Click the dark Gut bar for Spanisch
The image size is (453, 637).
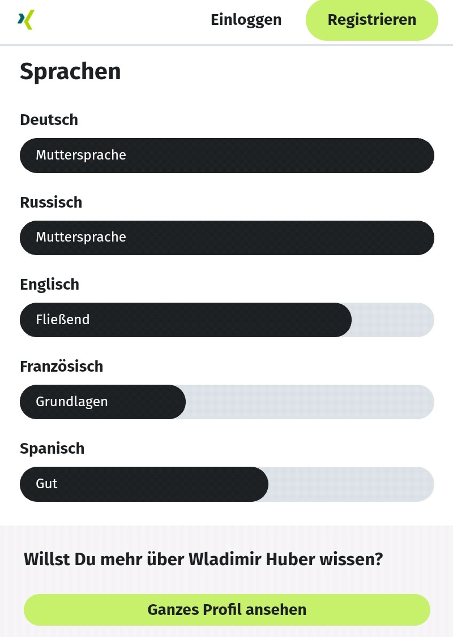(144, 484)
